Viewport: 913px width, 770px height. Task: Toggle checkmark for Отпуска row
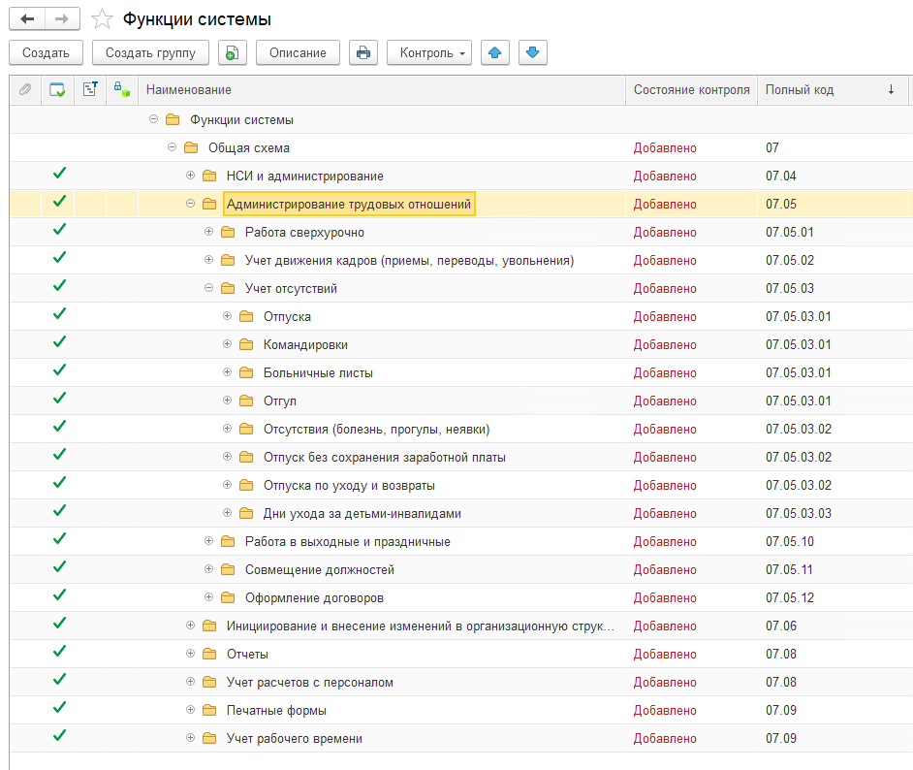(x=58, y=314)
